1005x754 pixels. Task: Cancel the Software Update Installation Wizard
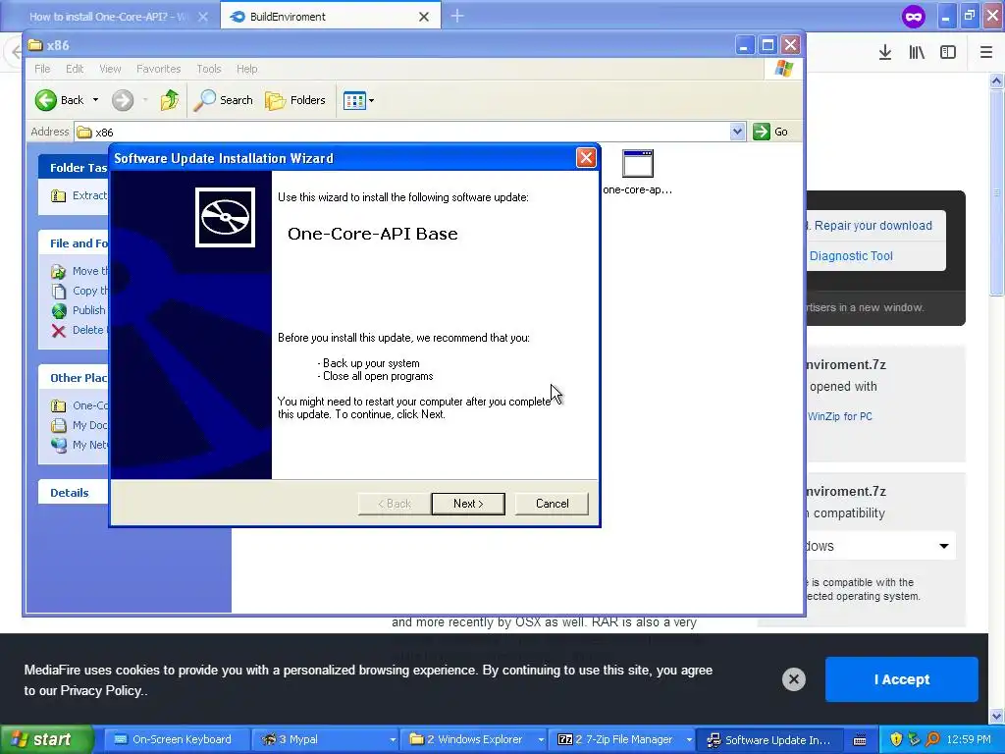552,504
